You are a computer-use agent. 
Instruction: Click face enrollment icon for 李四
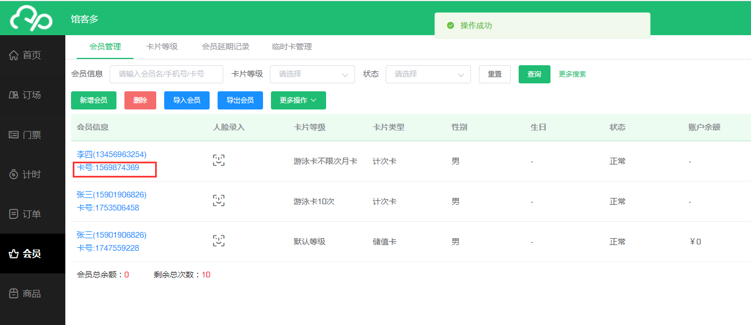pos(219,161)
